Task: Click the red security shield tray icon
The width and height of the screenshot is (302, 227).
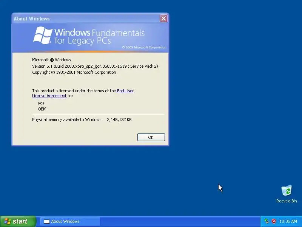Action: [274, 221]
